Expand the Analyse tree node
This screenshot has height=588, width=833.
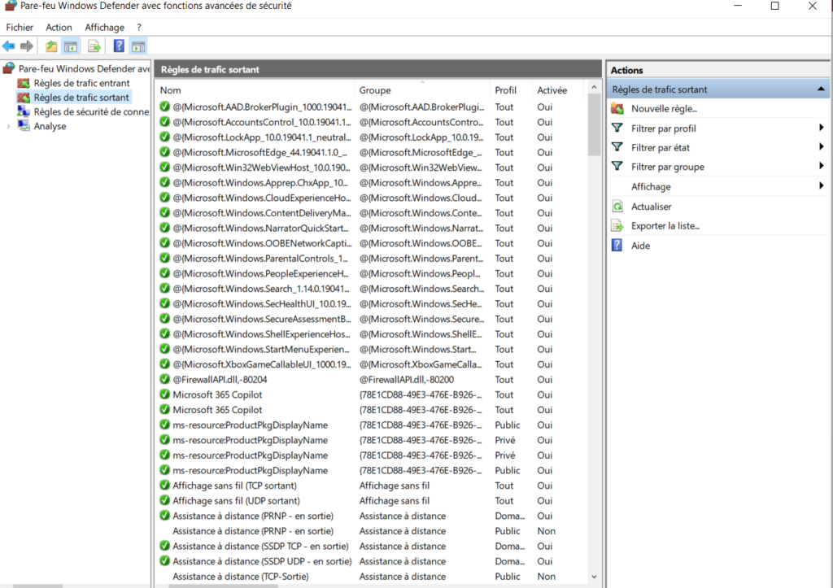[8, 126]
